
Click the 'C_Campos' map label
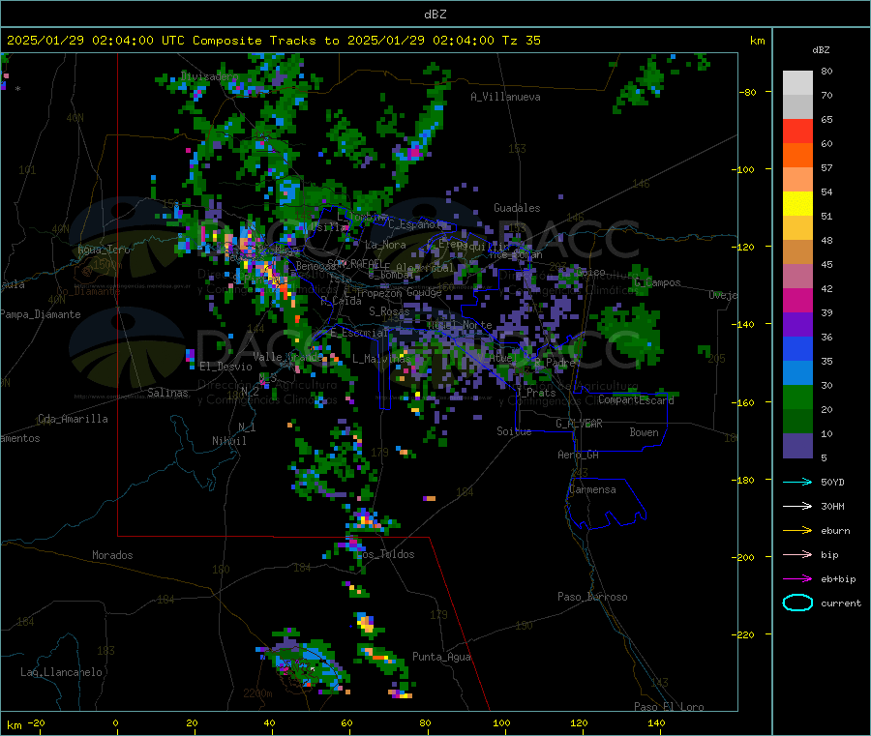point(658,282)
